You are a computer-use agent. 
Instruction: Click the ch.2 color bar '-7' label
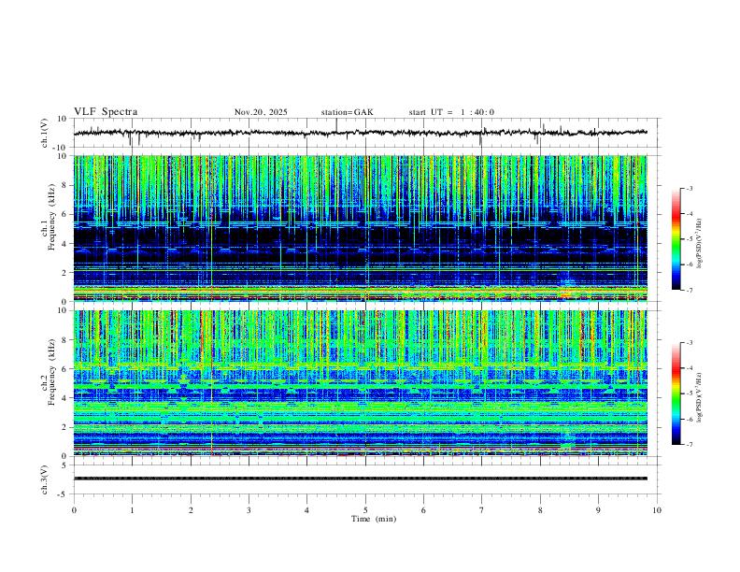point(689,445)
